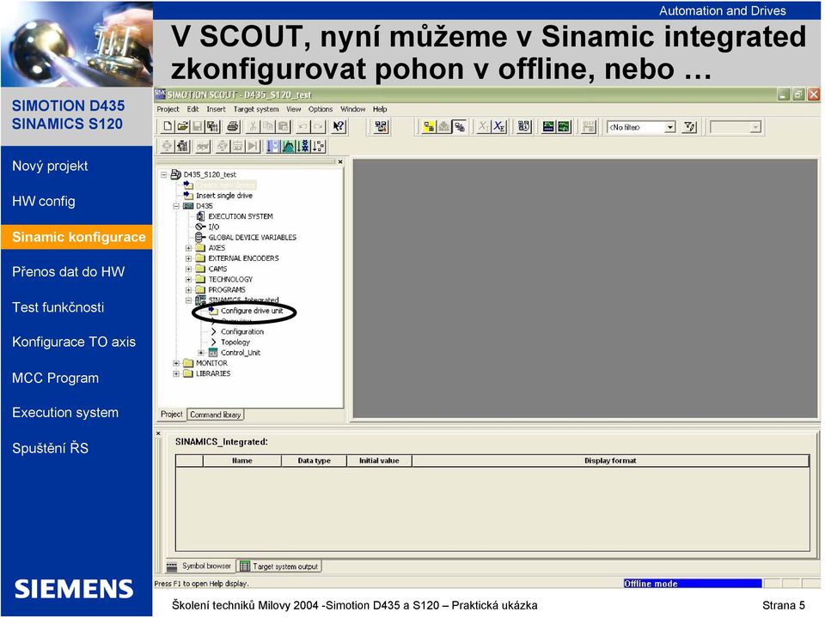Select the Project tab

(x=172, y=414)
